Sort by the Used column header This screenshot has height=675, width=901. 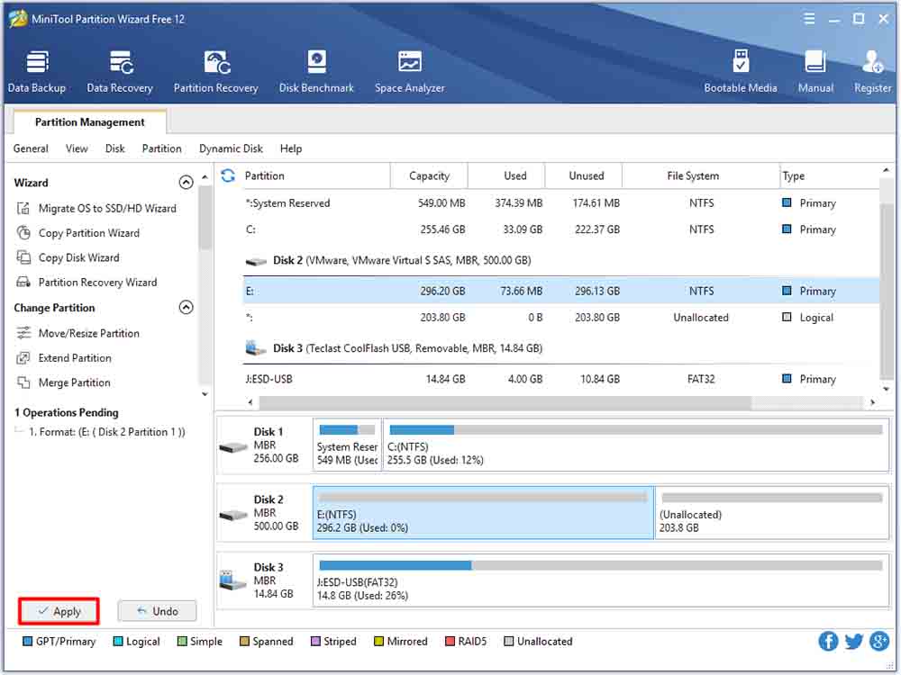(x=506, y=175)
